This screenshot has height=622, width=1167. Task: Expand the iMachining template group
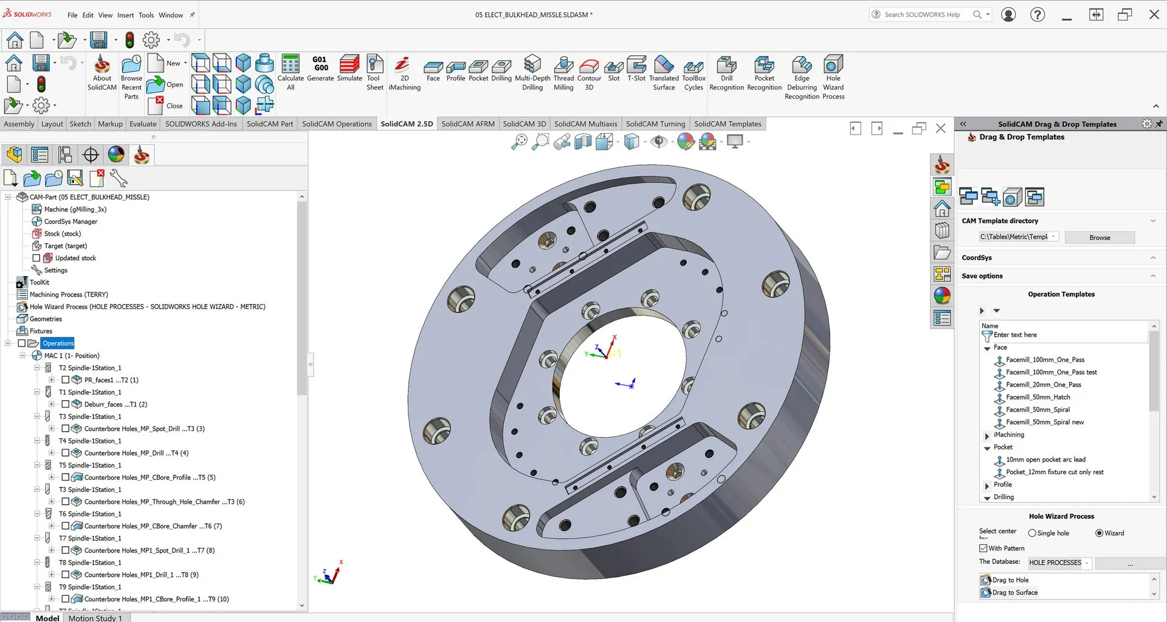point(987,435)
